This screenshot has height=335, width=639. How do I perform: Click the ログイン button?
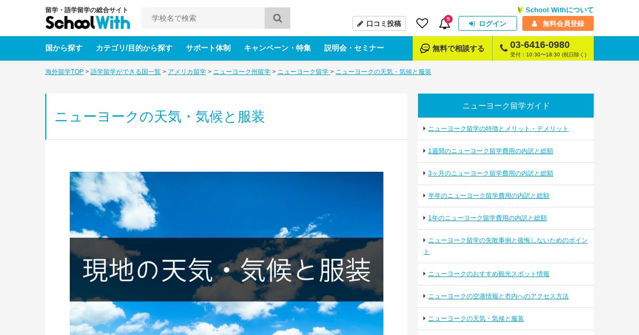(488, 23)
